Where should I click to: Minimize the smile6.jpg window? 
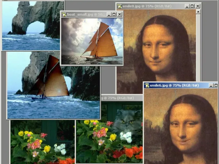click(211, 85)
